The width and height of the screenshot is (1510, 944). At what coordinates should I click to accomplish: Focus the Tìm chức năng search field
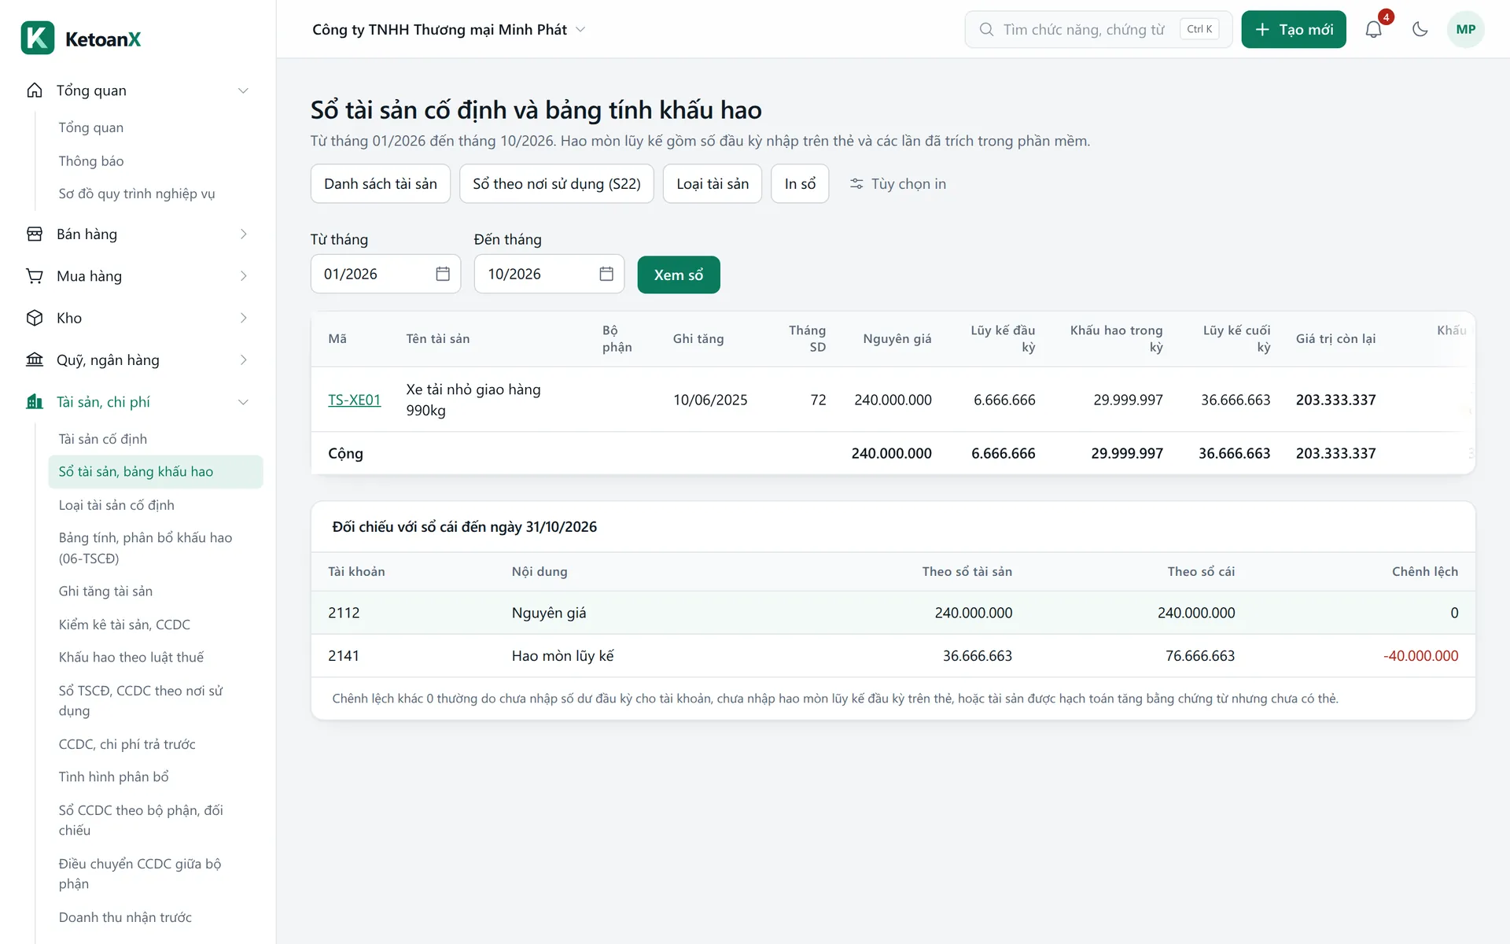[1099, 29]
